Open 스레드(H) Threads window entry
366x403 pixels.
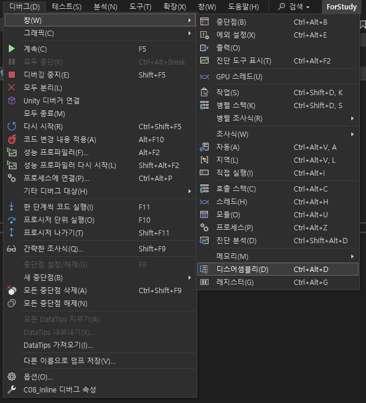tap(277, 201)
